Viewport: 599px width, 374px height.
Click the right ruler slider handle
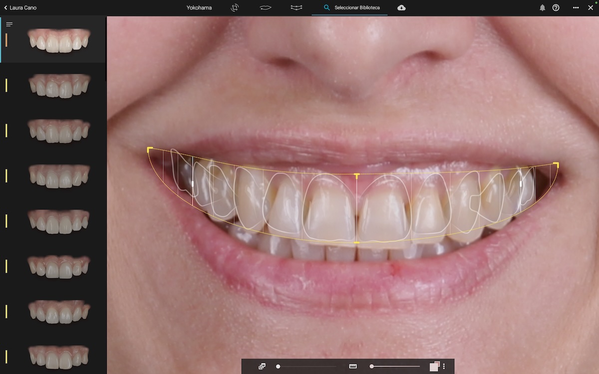coord(372,367)
